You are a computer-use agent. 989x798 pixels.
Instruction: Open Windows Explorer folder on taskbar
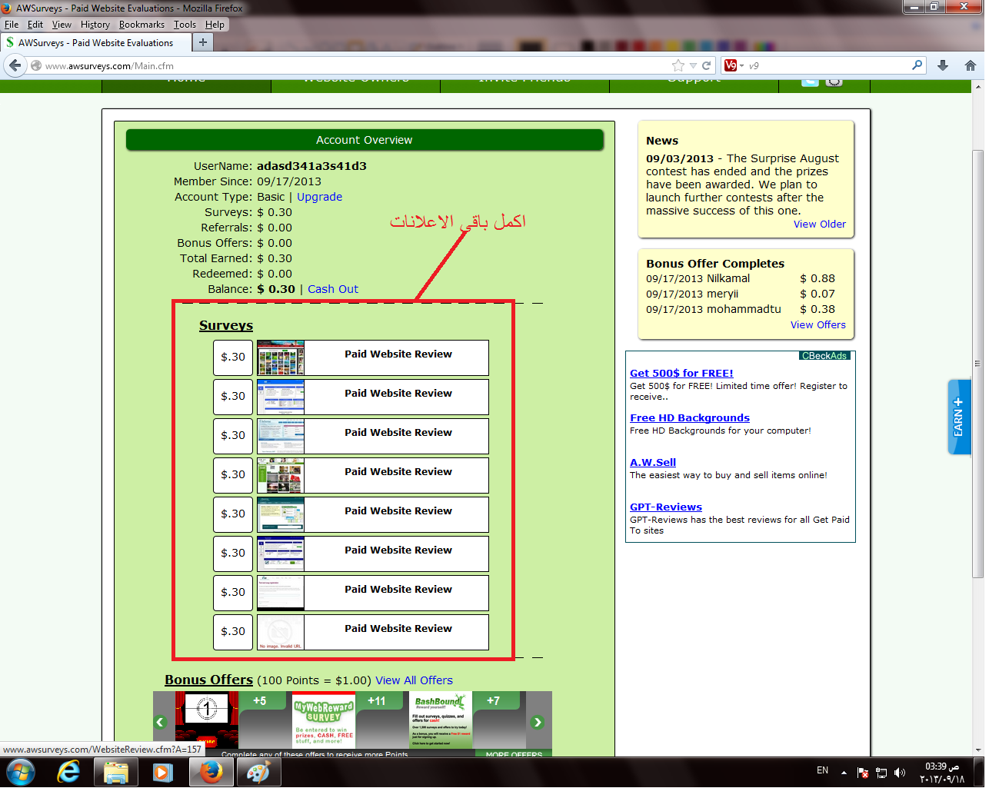pos(115,772)
